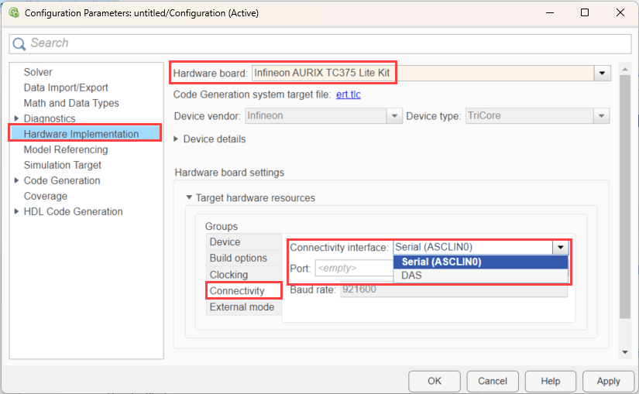
Task: Select DAS from the interface list
Action: point(412,275)
